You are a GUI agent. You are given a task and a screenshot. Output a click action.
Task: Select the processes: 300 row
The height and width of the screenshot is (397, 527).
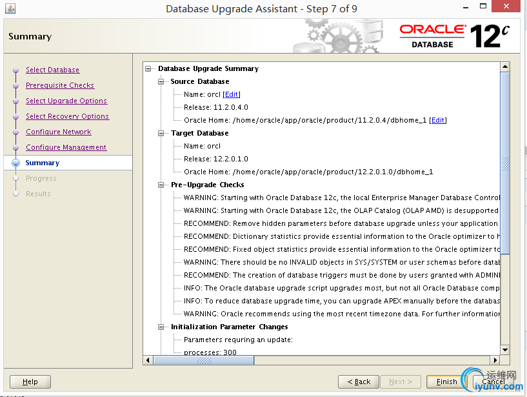210,352
